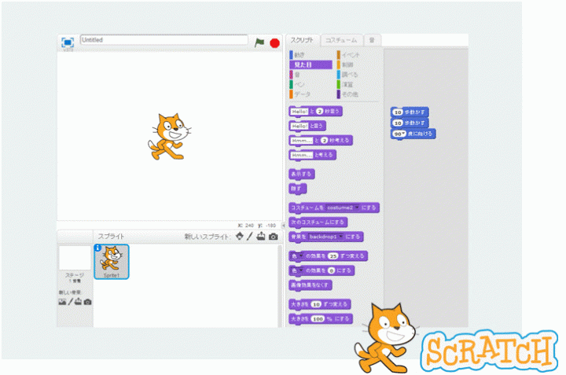Collapse the stage using the small arrow
The image size is (566, 375).
[x=284, y=225]
